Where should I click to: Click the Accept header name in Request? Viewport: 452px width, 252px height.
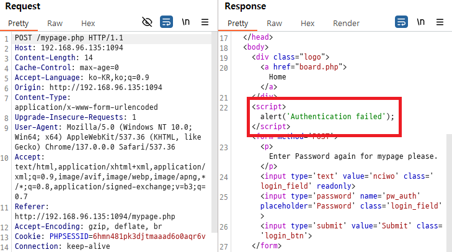tap(28, 157)
